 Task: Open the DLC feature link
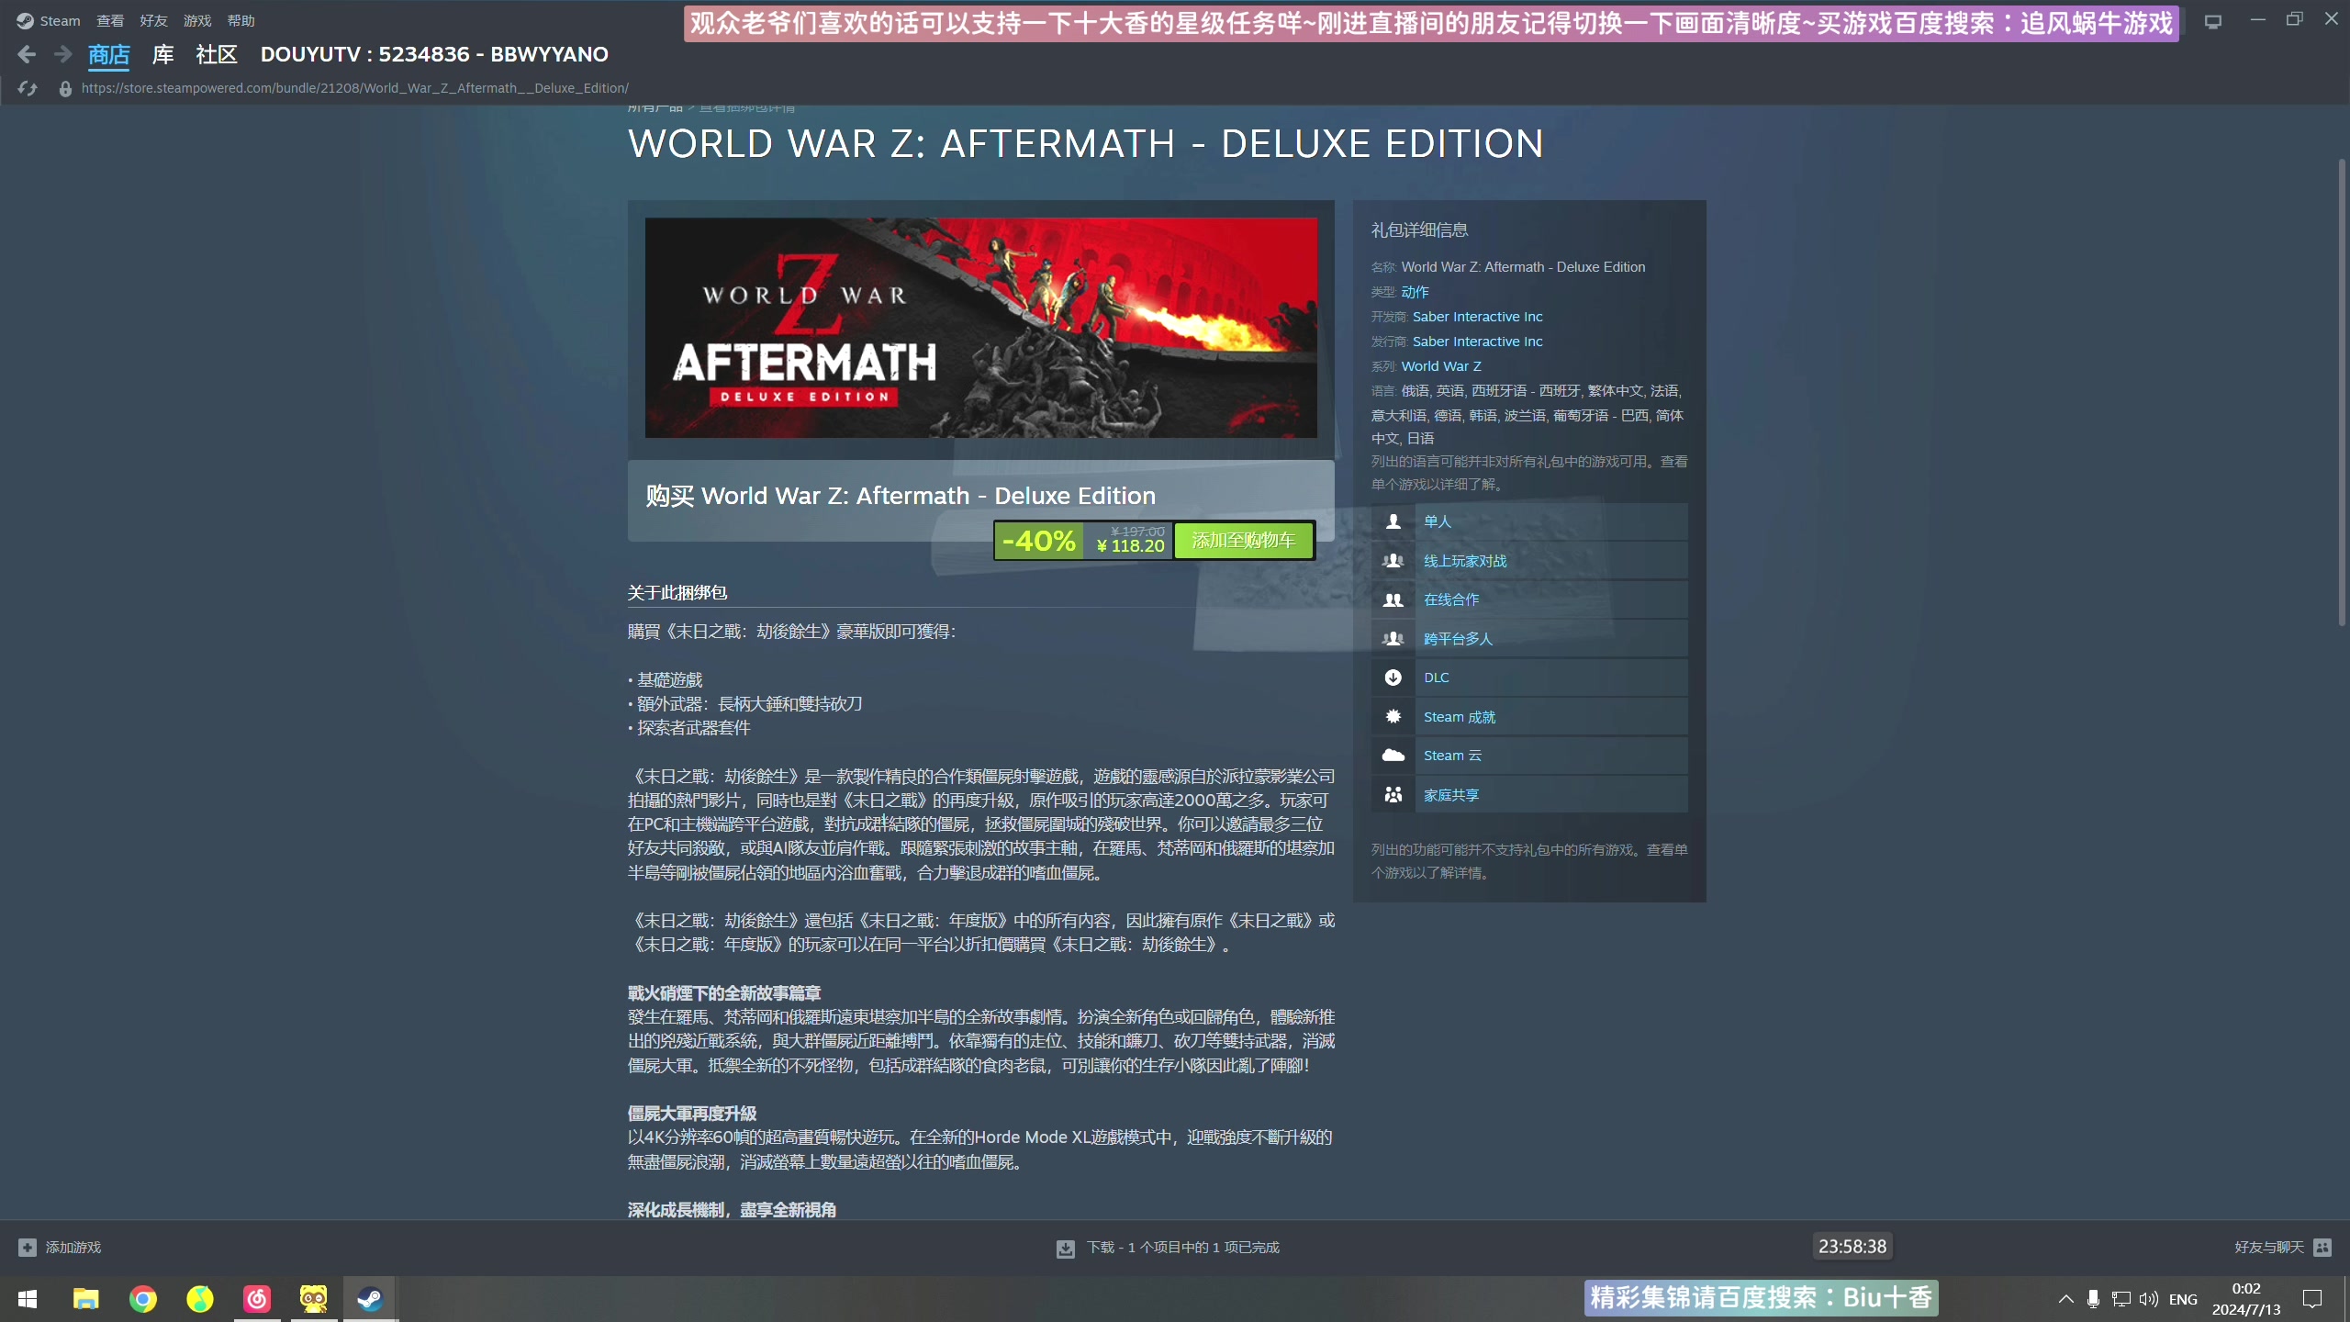pyautogui.click(x=1437, y=678)
